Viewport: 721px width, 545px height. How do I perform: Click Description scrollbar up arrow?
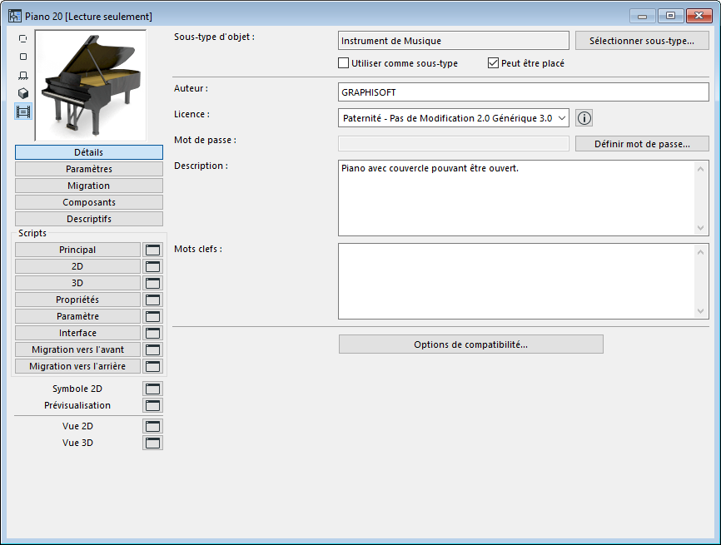click(700, 169)
